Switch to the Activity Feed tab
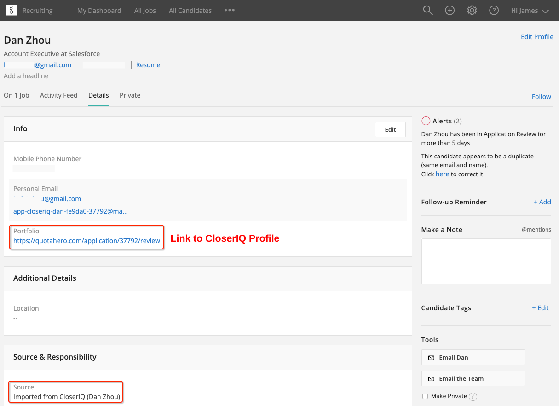The width and height of the screenshot is (559, 406). pos(58,95)
